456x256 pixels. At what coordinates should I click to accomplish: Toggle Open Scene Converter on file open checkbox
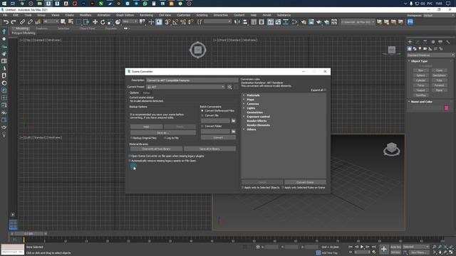[x=130, y=156]
